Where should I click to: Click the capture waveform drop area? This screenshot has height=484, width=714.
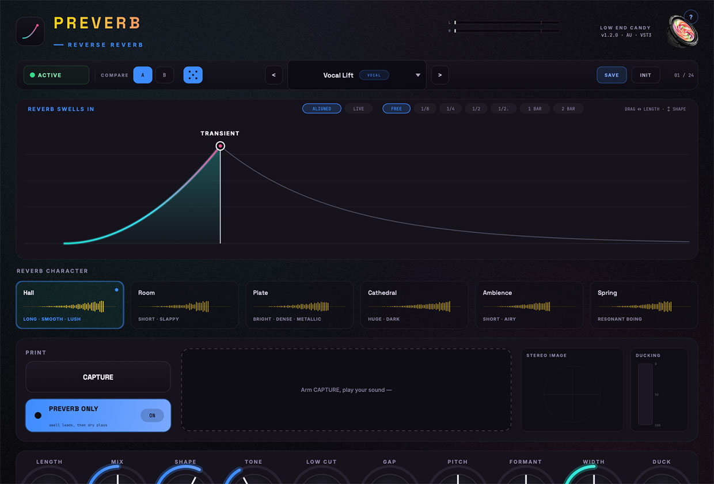[x=346, y=390]
